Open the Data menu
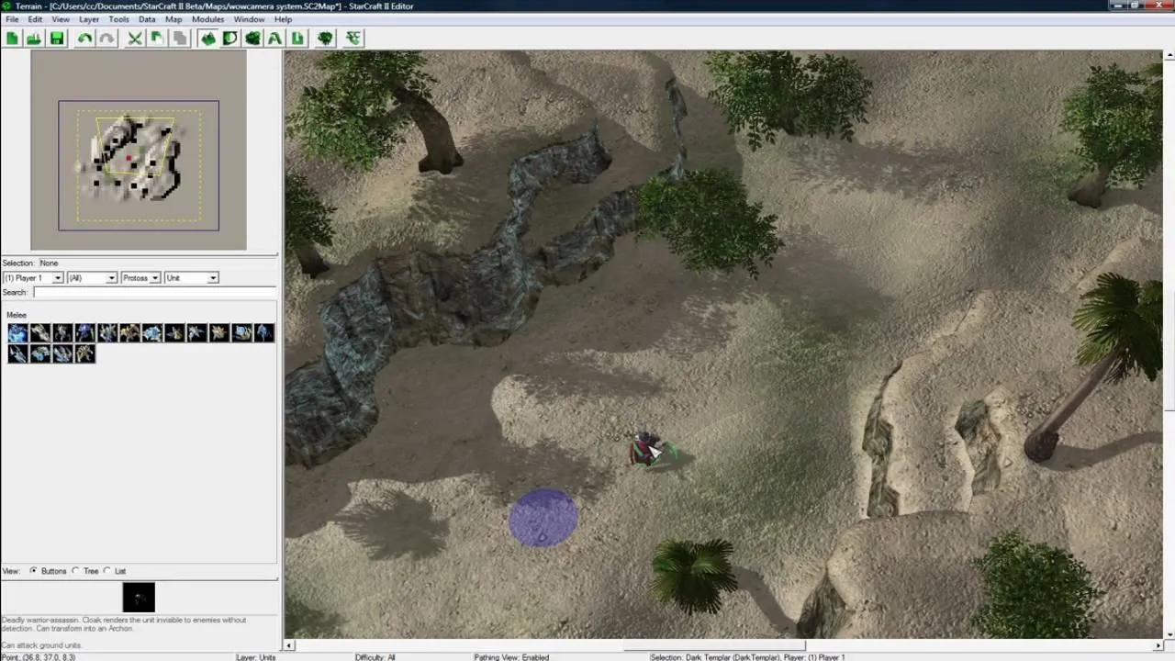This screenshot has height=661, width=1175. (147, 19)
